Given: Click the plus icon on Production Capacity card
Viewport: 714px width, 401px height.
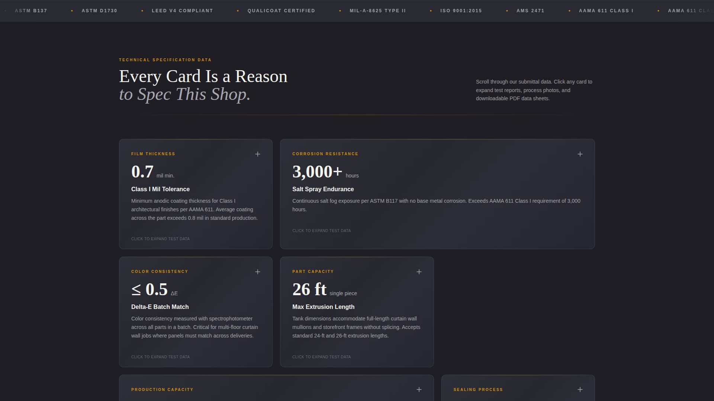Looking at the screenshot, I should coord(419,389).
